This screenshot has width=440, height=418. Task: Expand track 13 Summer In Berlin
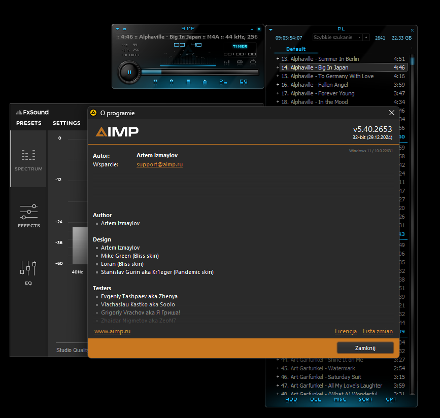pos(278,59)
